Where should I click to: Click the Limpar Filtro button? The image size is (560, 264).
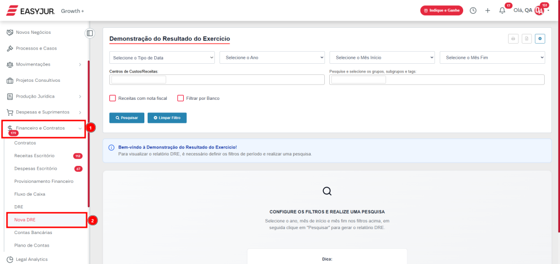click(x=167, y=117)
